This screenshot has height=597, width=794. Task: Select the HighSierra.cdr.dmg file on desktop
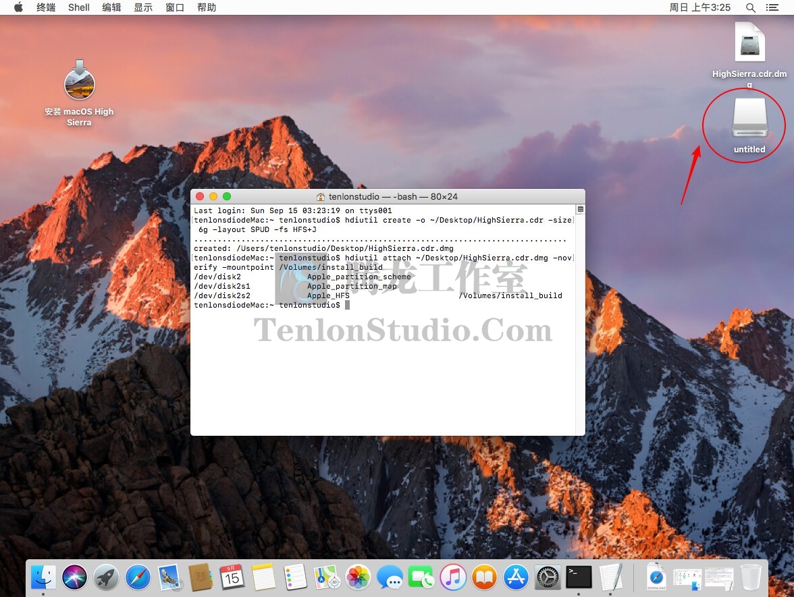click(x=749, y=55)
